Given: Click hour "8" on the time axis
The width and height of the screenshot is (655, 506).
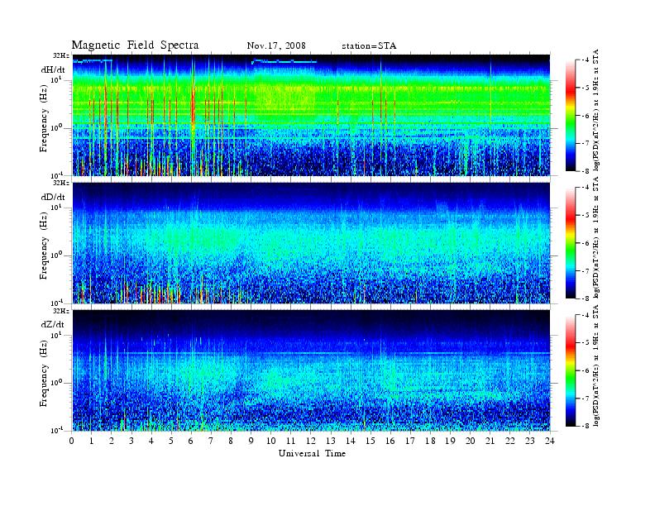Looking at the screenshot, I should (x=231, y=441).
